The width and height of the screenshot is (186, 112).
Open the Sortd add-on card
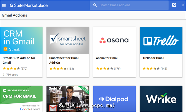tap(68, 99)
